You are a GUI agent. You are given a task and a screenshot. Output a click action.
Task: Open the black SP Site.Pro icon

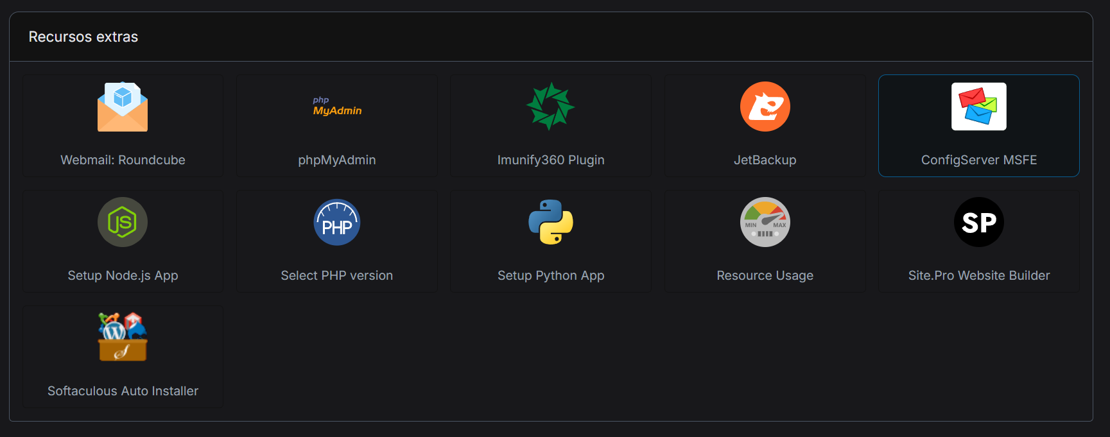point(979,222)
